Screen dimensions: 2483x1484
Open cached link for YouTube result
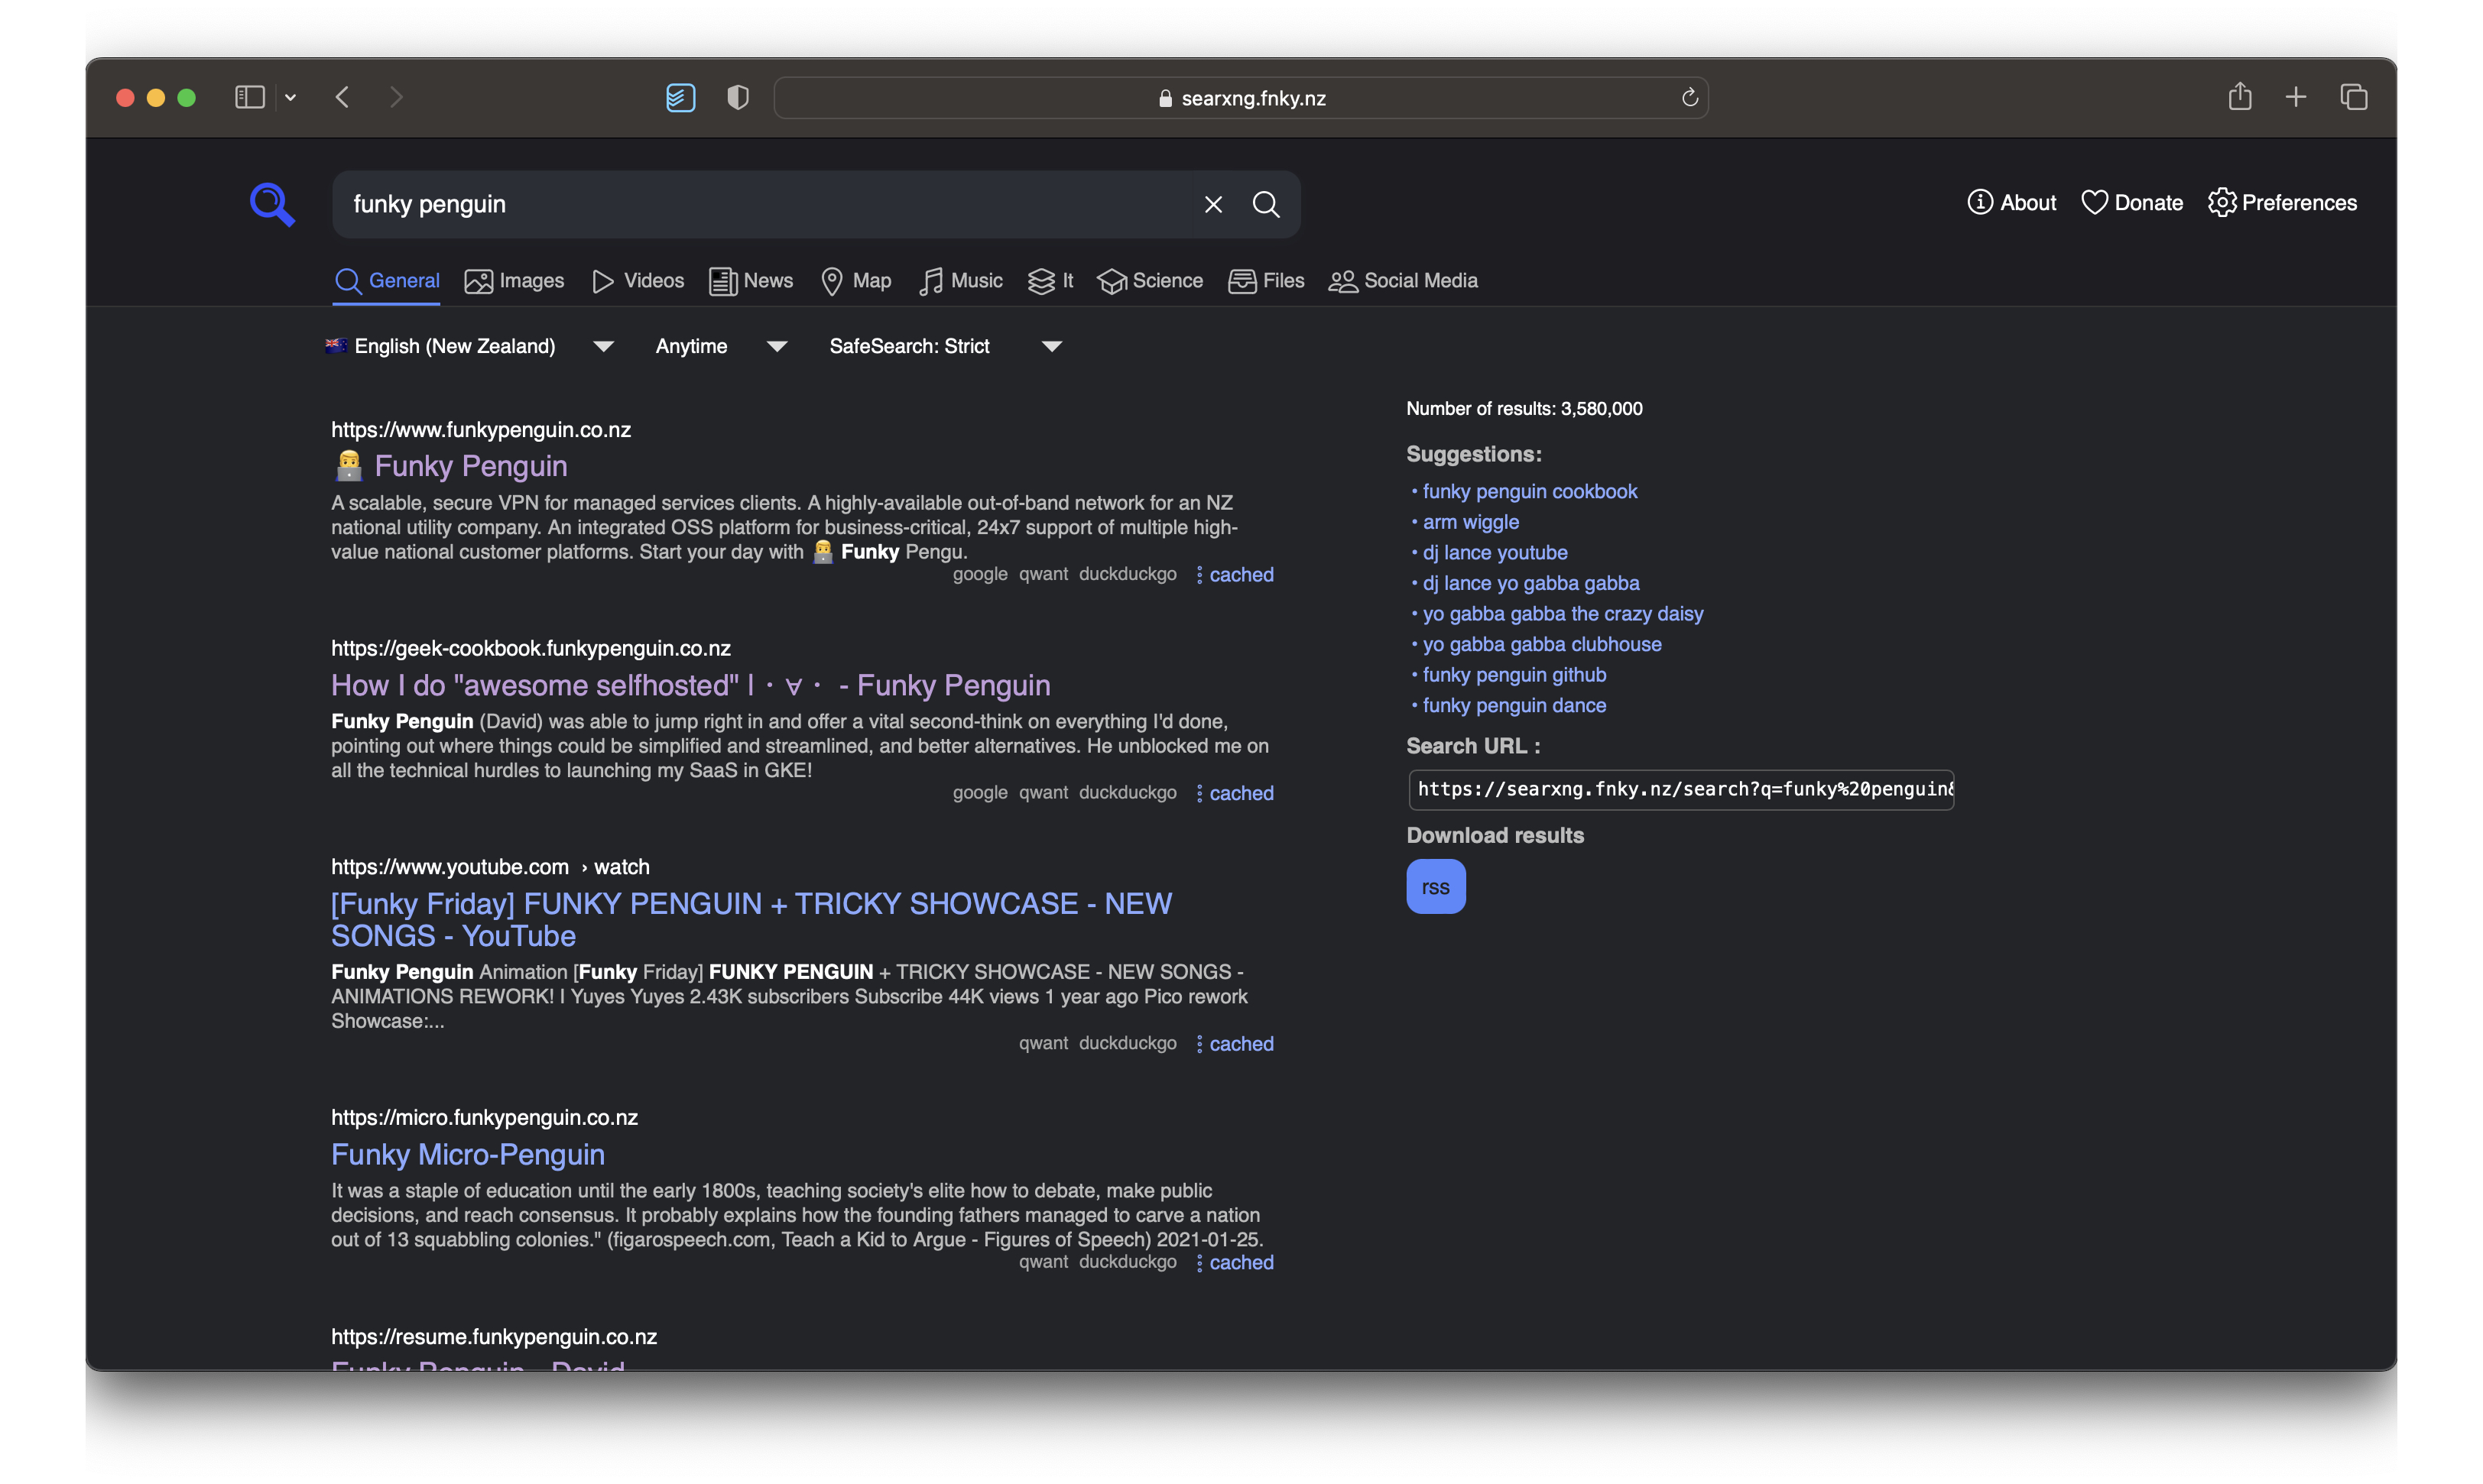click(x=1241, y=1043)
